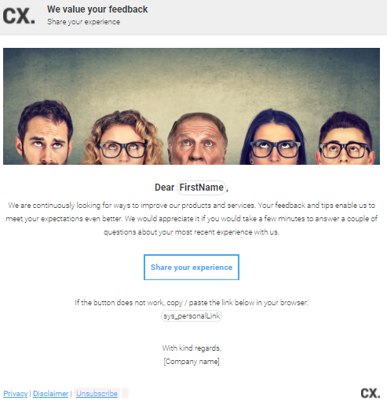
Task: Select the header subtitle 'Share your experience'
Action: [83, 22]
